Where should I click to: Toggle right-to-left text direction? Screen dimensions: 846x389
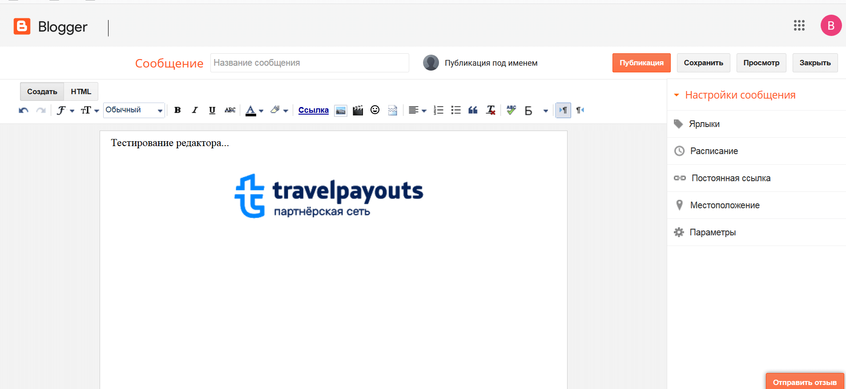(580, 110)
